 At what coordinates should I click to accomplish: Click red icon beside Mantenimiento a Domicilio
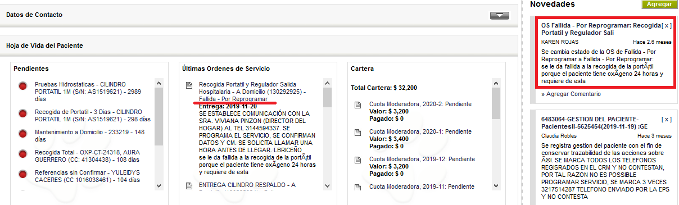pyautogui.click(x=23, y=133)
